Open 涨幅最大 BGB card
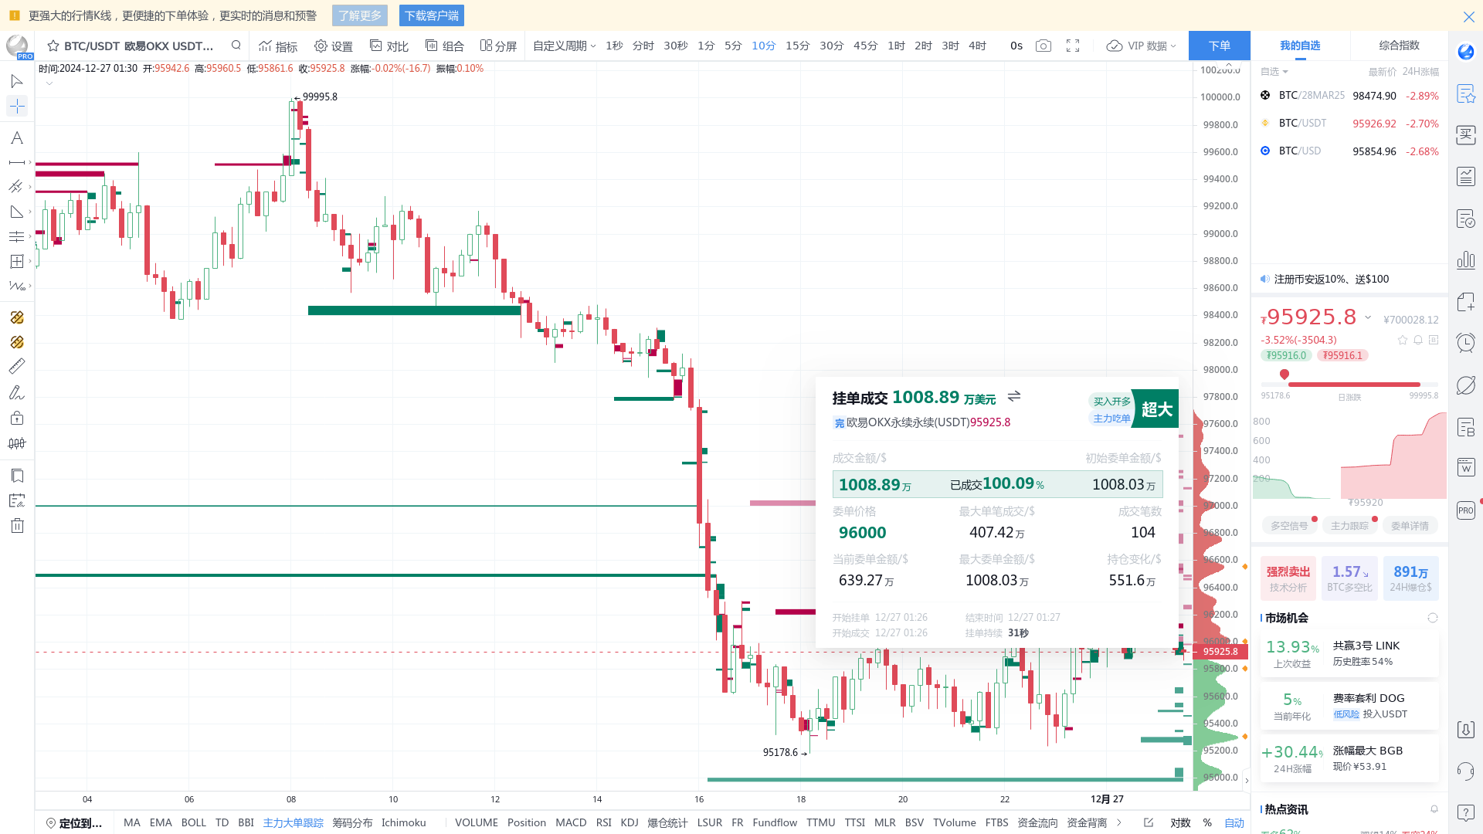The image size is (1483, 834). pos(1349,759)
